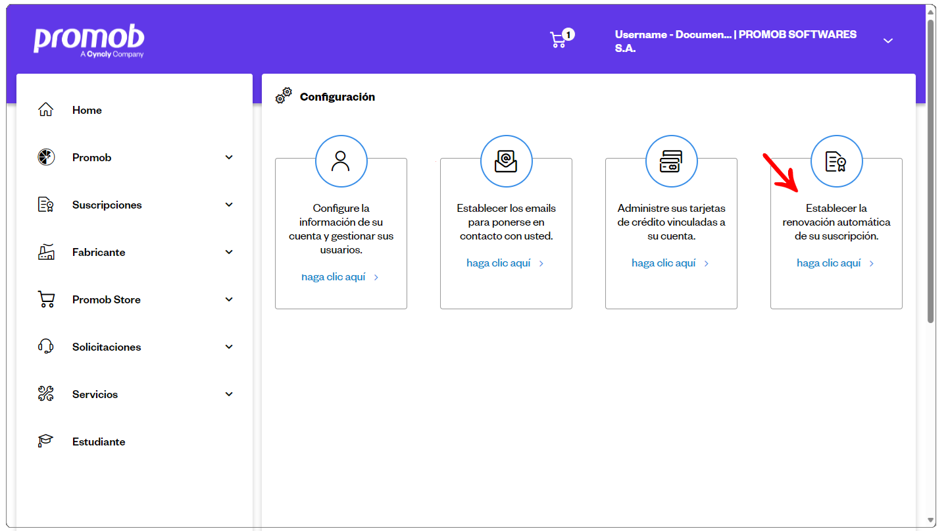Click the Servicios tools icon
The height and width of the screenshot is (531, 946).
point(45,394)
